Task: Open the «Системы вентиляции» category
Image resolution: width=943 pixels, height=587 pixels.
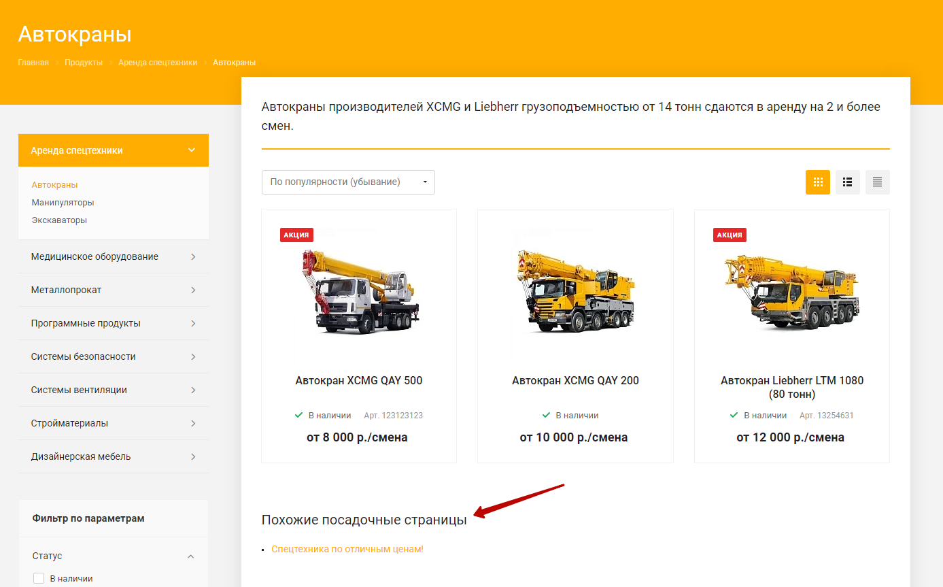Action: click(x=79, y=390)
